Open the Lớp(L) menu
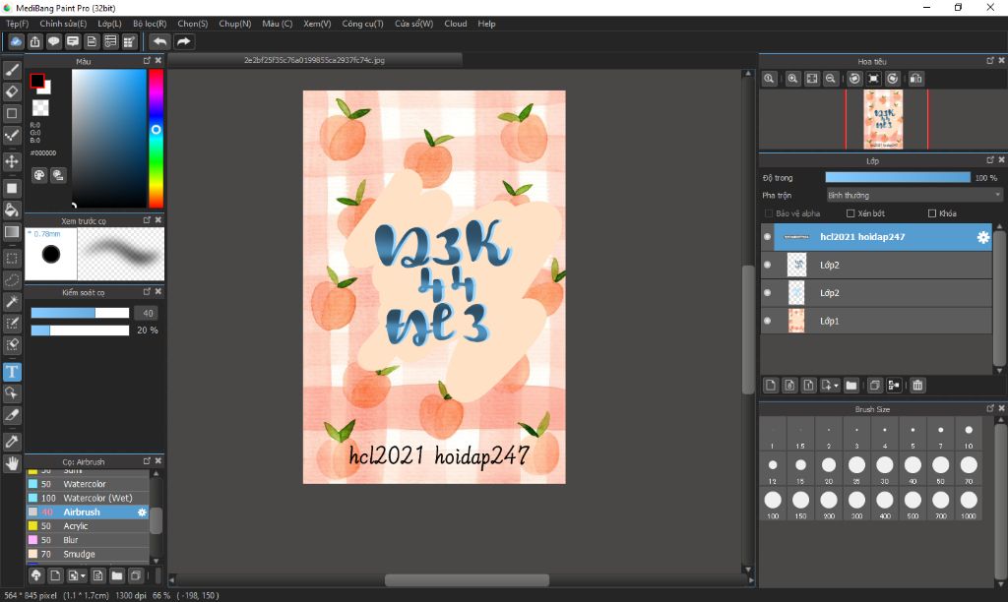This screenshot has height=602, width=1008. (109, 24)
